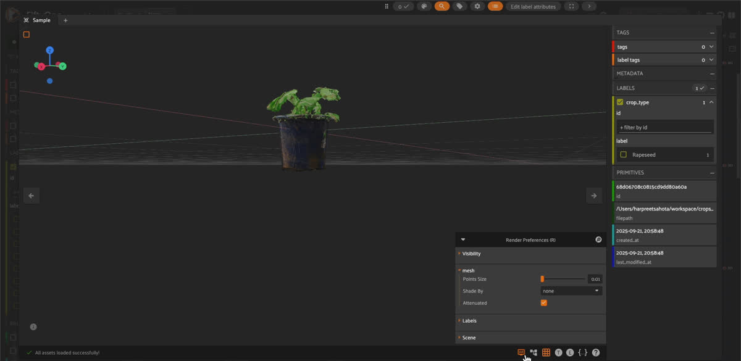Screen dimensions: 741x361
Task: Click the last_modified_at timestamp entry
Action: [x=664, y=257]
